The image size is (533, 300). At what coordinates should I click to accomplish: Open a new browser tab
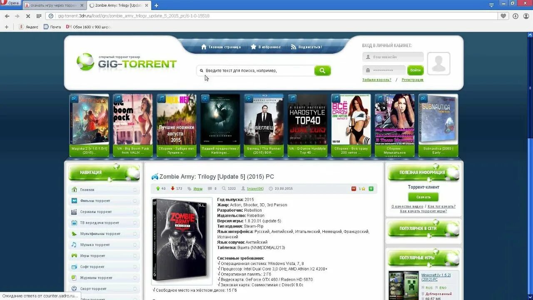coord(156,5)
